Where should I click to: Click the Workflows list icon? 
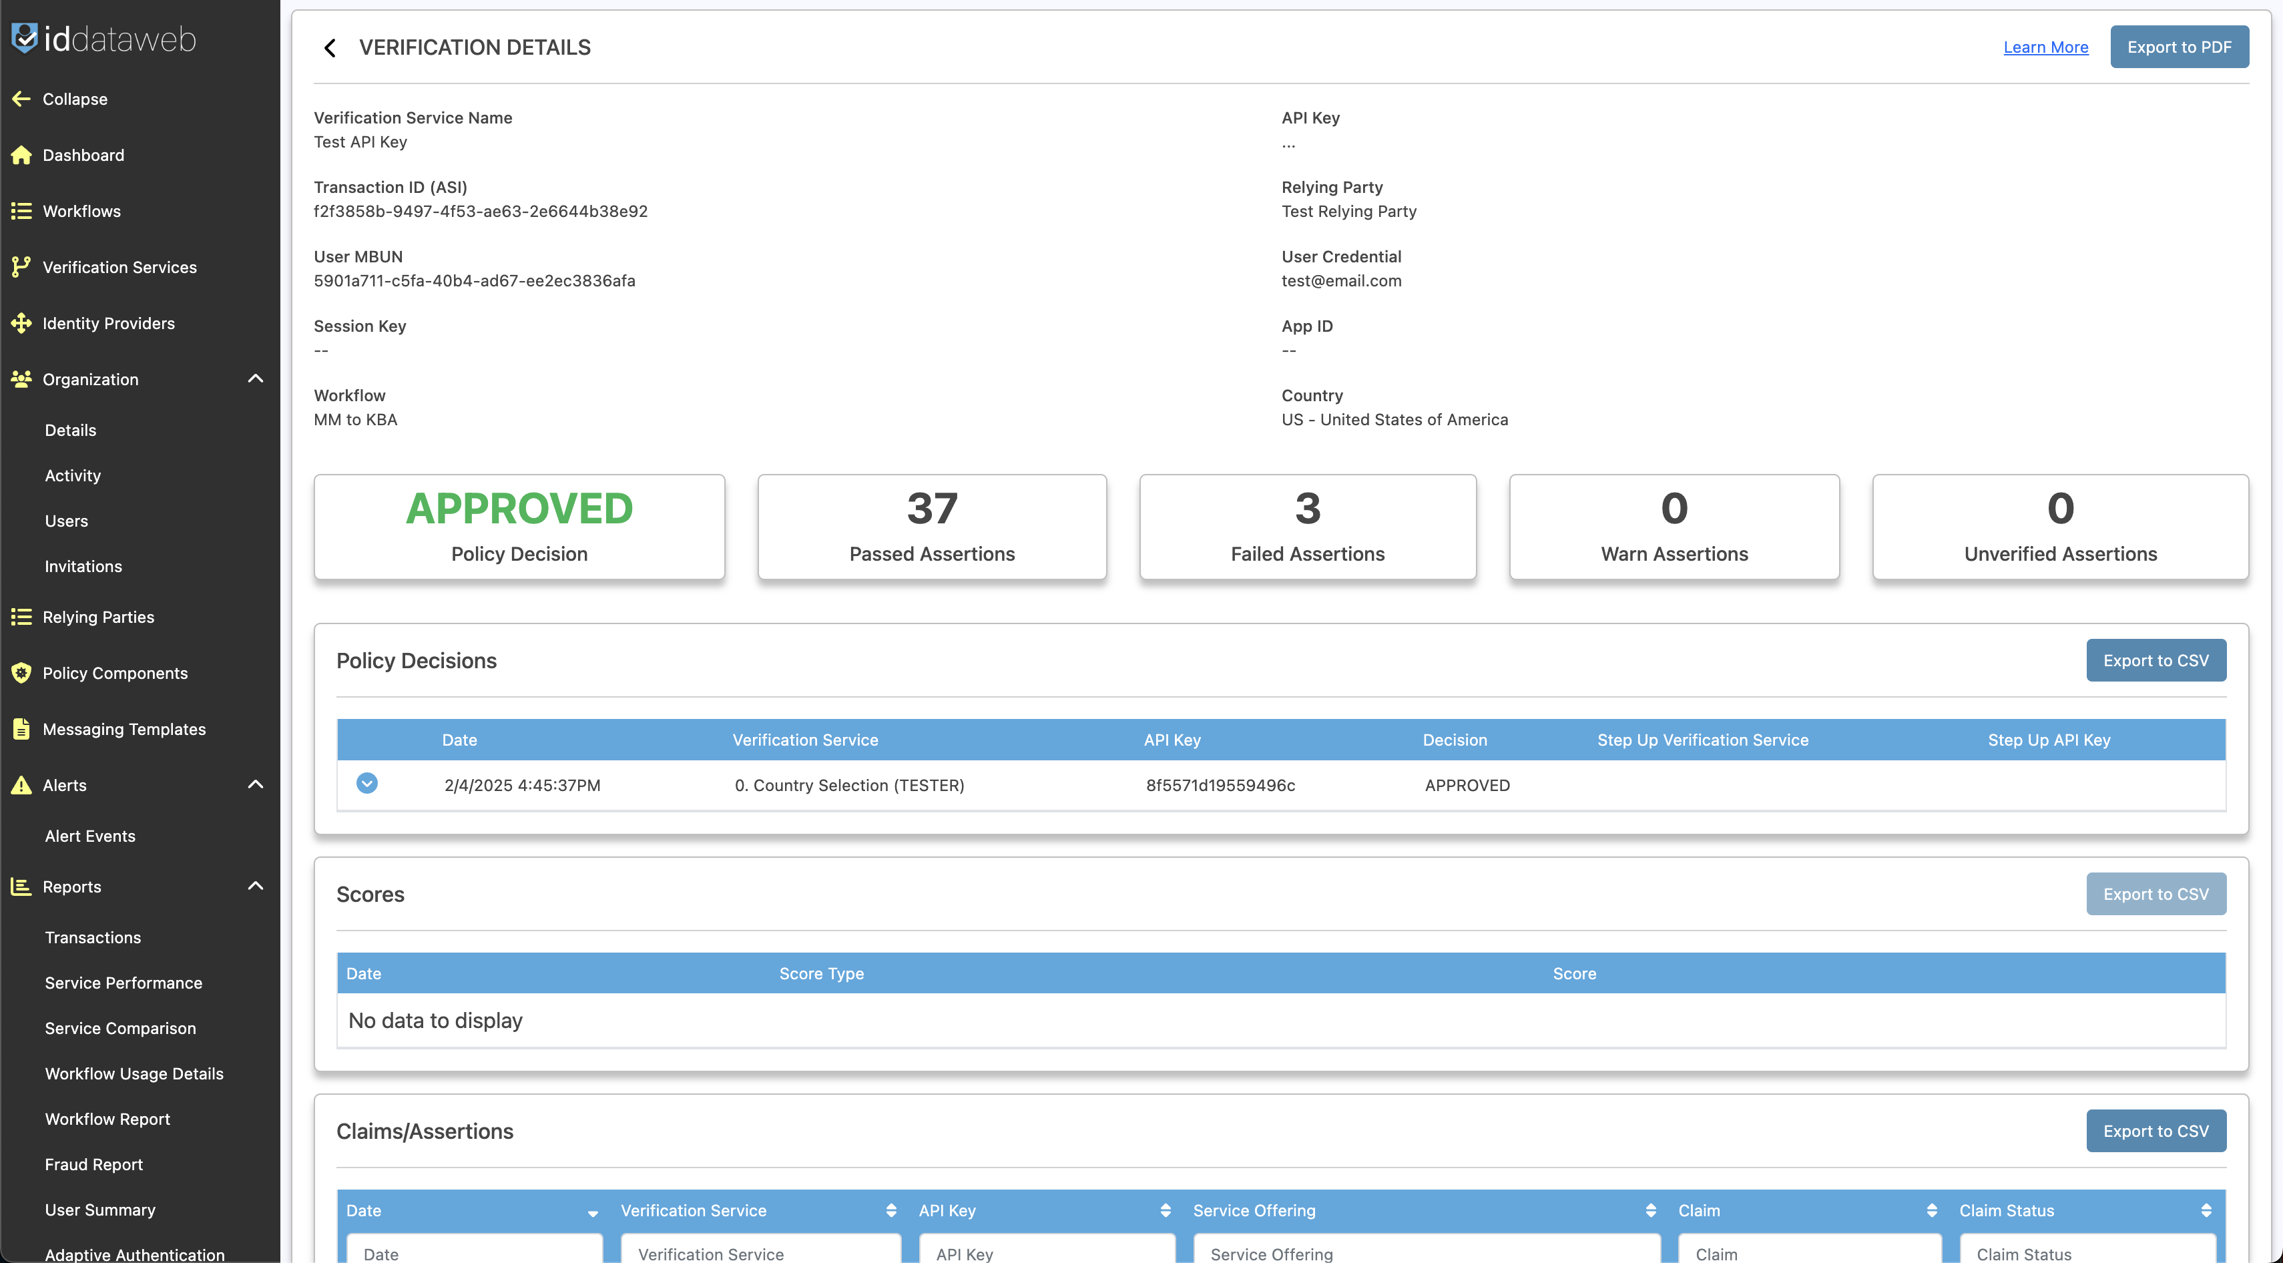[21, 211]
